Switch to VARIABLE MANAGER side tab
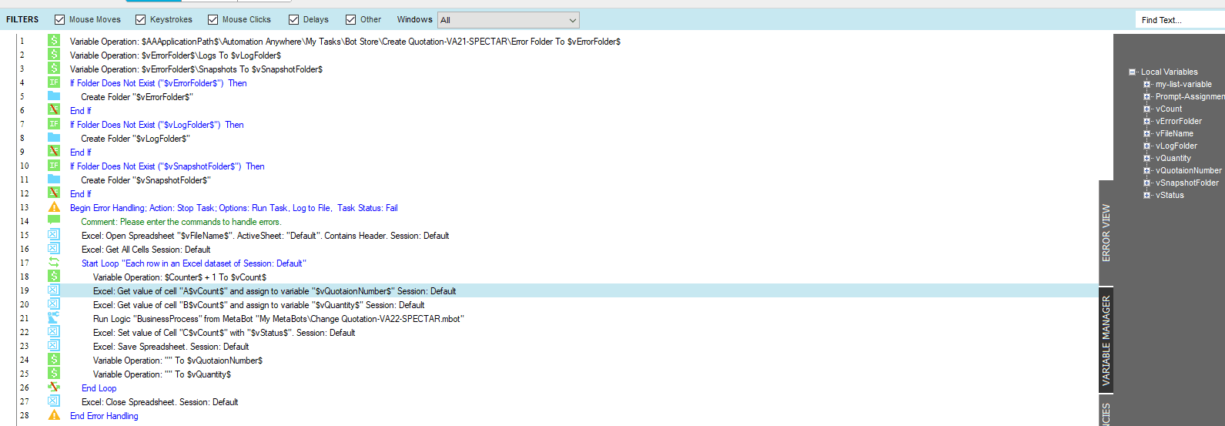Viewport: 1225px width, 426px height. (1106, 340)
